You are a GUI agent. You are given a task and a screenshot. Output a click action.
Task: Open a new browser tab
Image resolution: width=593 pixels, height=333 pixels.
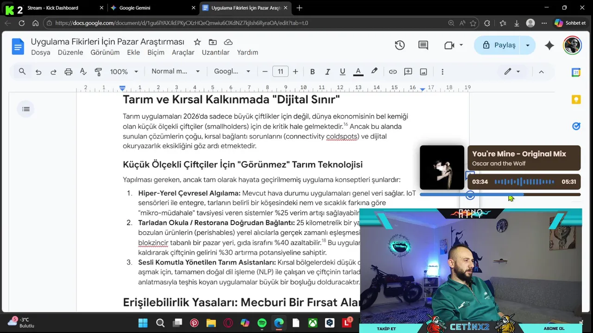pos(299,8)
